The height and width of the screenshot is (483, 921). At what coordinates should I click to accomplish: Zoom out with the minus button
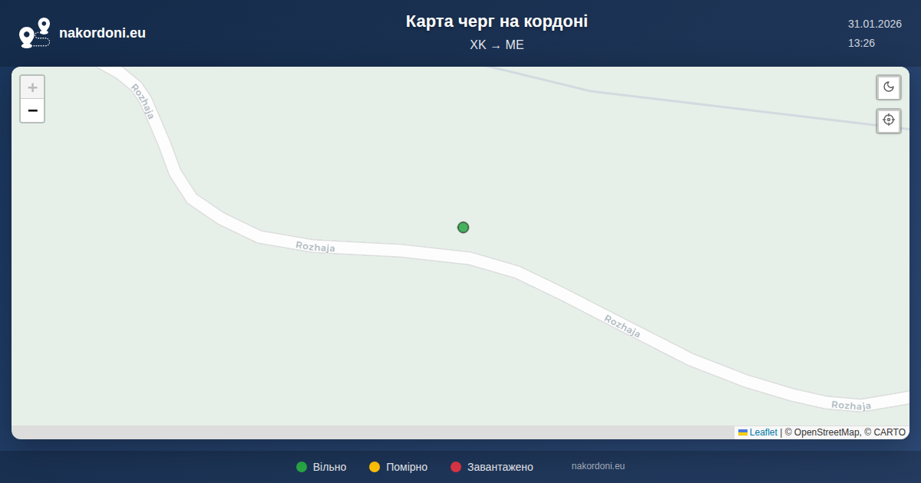point(32,111)
